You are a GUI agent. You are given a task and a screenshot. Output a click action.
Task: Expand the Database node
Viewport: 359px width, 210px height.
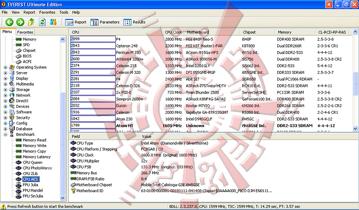(5, 129)
